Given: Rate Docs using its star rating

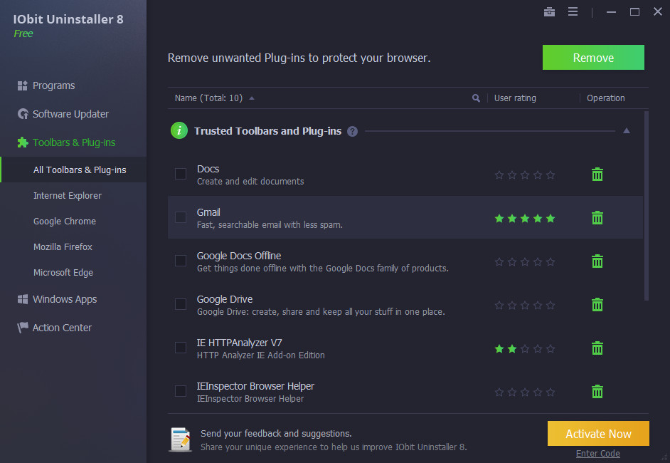Looking at the screenshot, I should (x=525, y=175).
